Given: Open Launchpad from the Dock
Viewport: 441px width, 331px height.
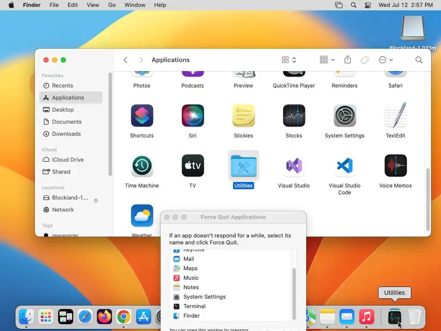Looking at the screenshot, I should coord(46,317).
